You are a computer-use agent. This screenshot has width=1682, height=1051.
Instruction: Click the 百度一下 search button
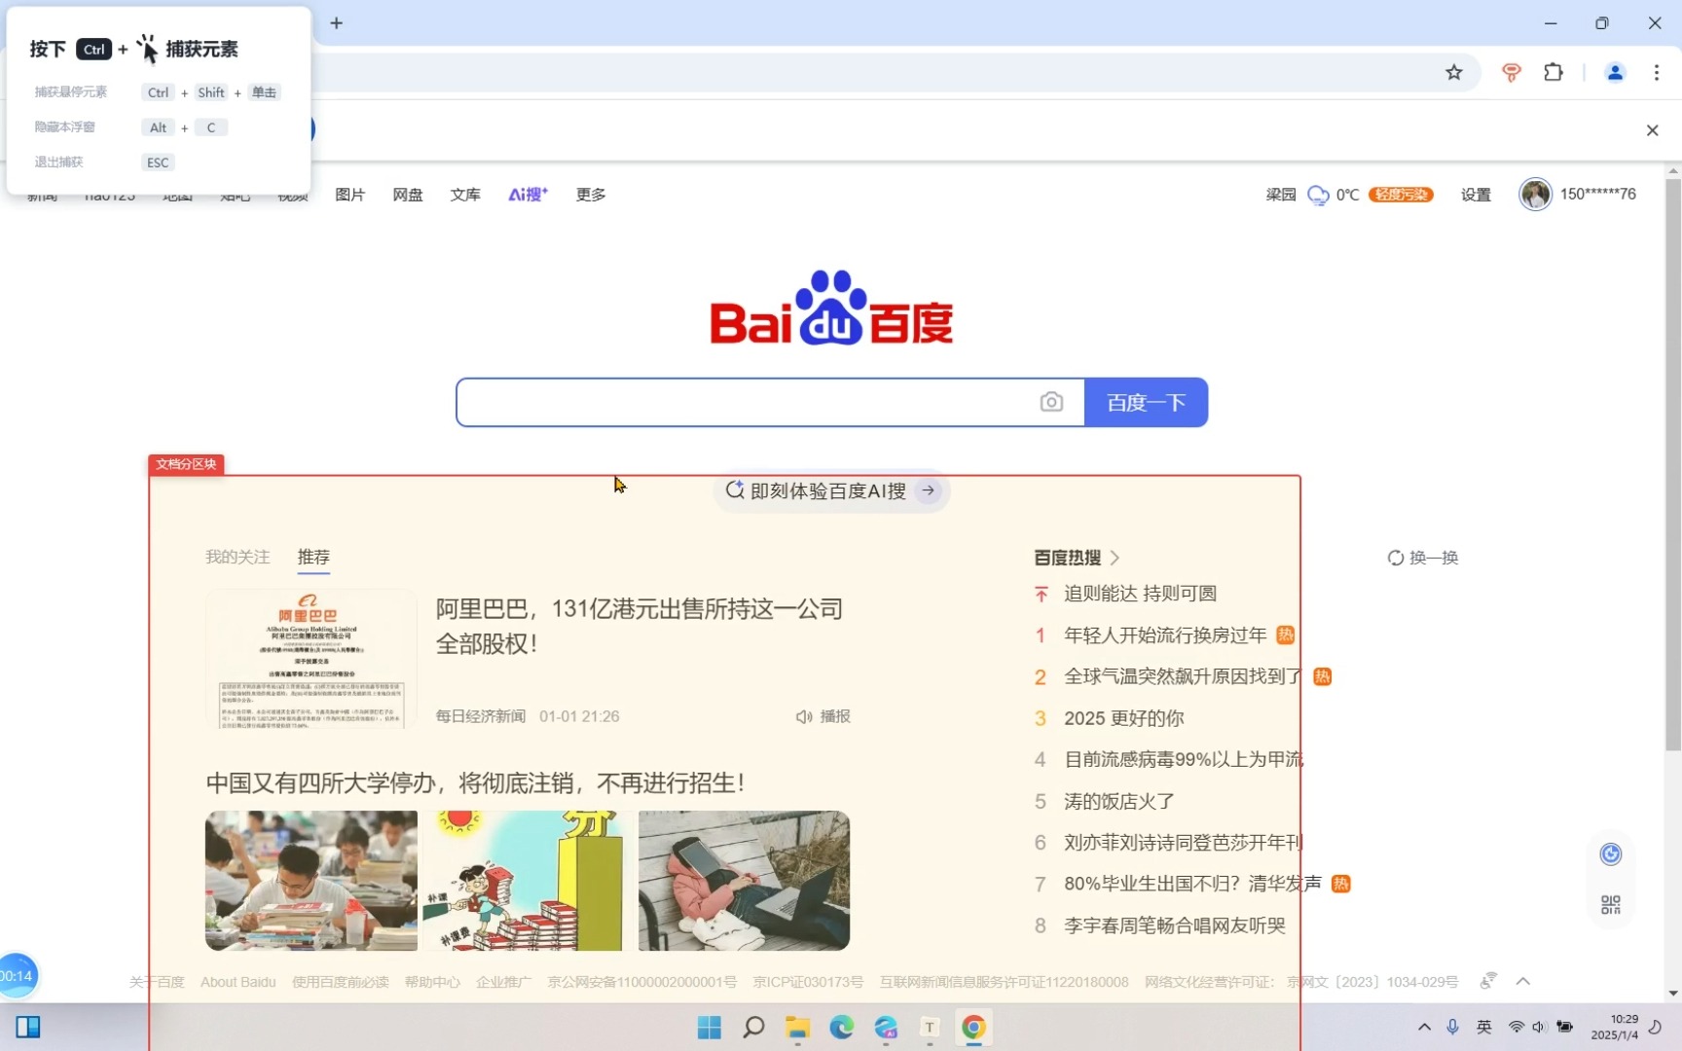1146,402
